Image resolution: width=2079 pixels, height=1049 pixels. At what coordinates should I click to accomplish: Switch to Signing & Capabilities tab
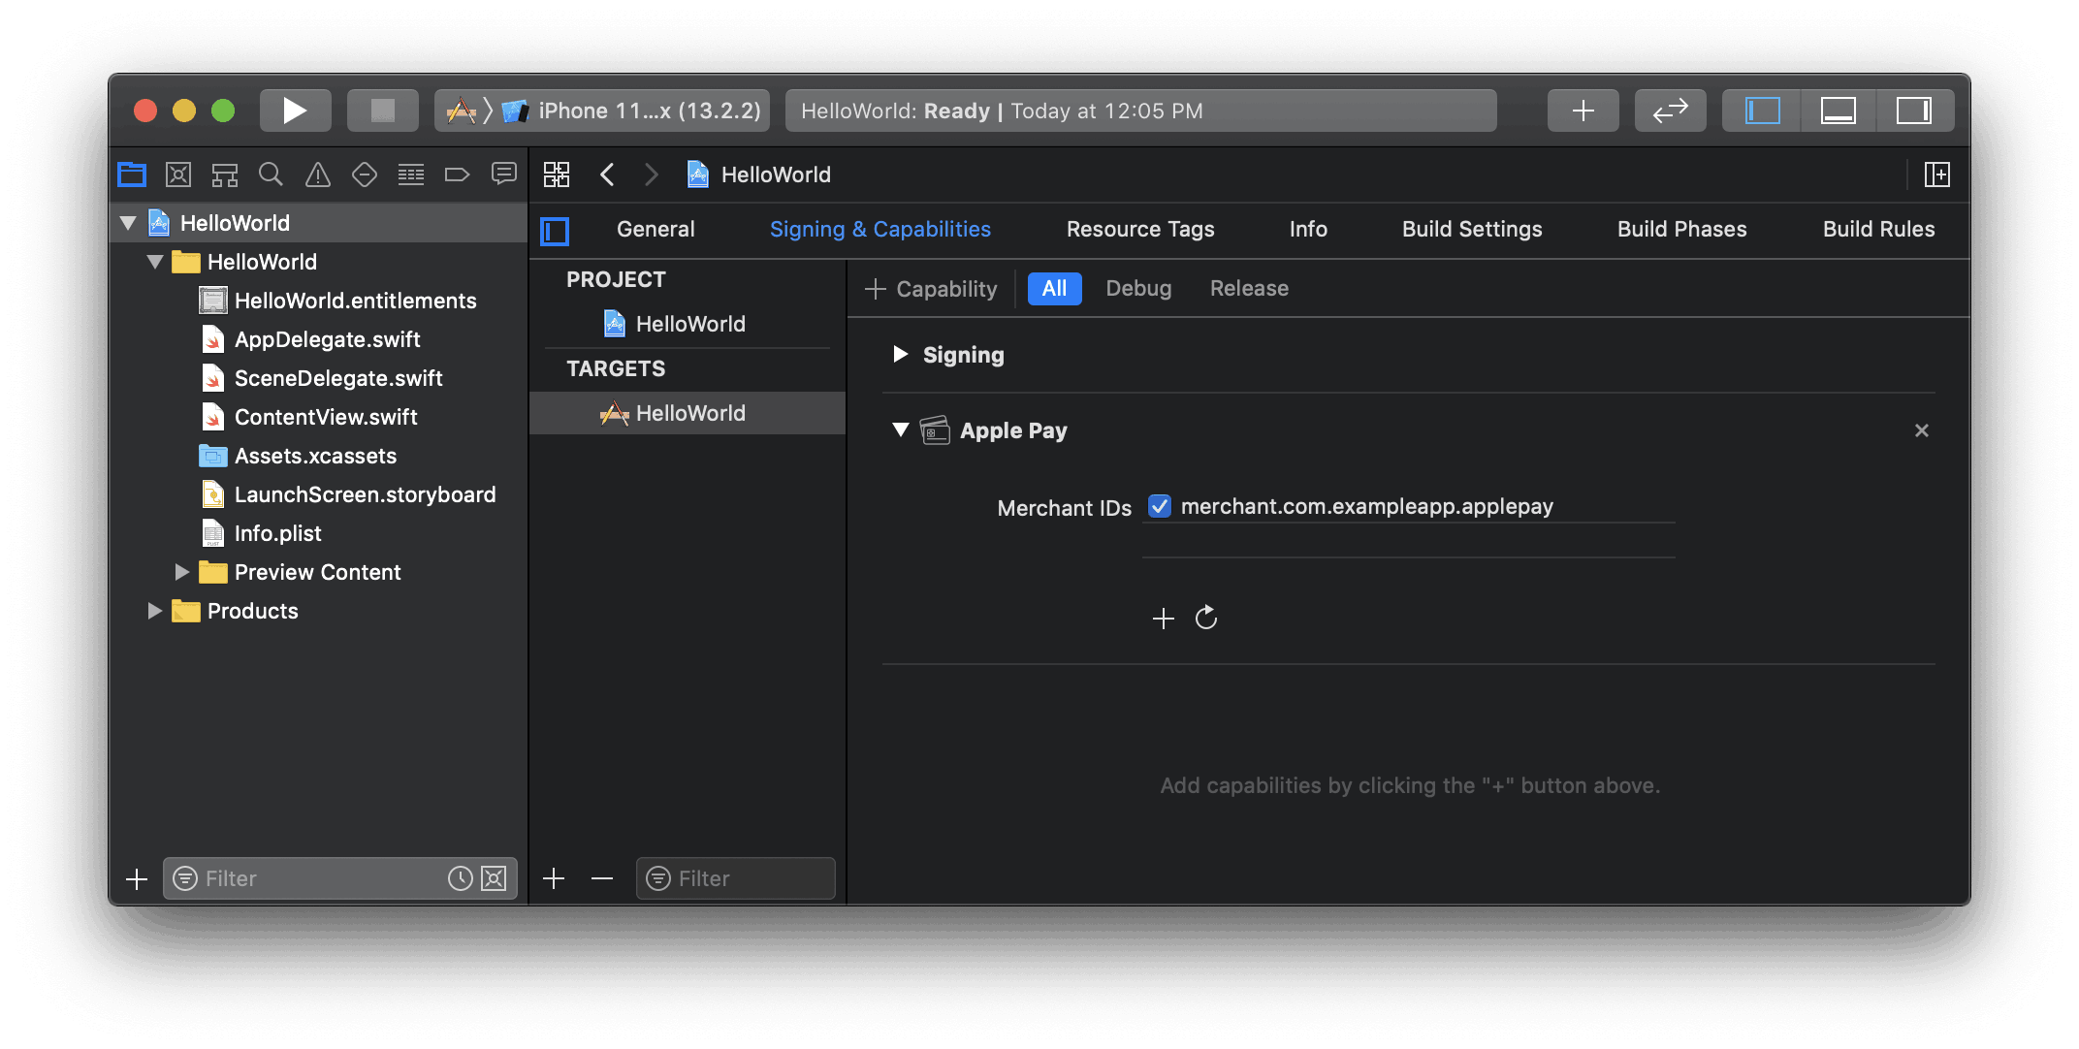880,230
